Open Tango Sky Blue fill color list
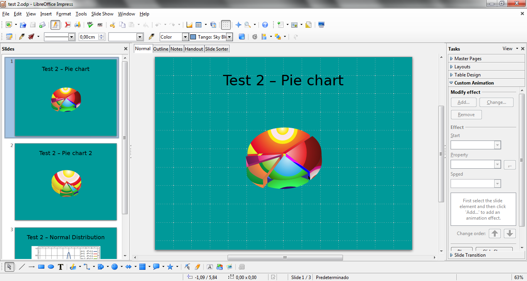Viewport: 527px width, 281px height. pos(230,37)
